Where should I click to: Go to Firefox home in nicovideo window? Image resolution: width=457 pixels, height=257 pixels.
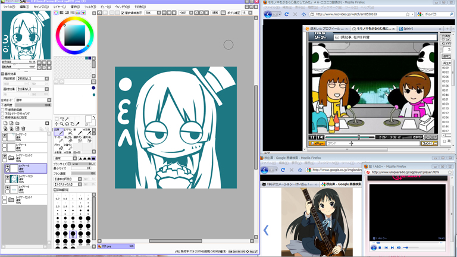point(303,14)
